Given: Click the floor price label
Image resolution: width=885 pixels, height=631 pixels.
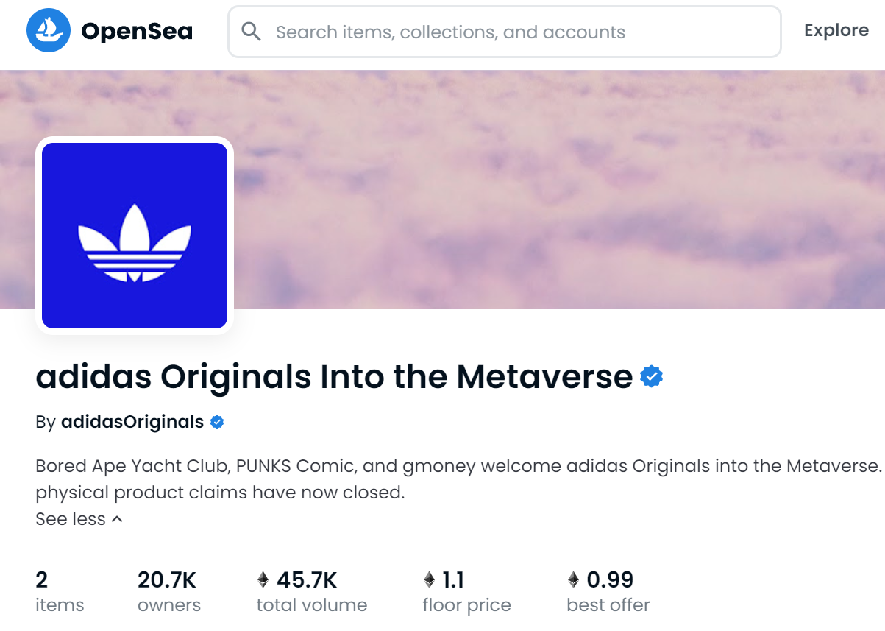Looking at the screenshot, I should click(466, 605).
